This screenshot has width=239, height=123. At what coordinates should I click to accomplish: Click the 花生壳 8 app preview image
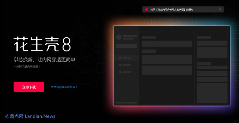click(172, 66)
